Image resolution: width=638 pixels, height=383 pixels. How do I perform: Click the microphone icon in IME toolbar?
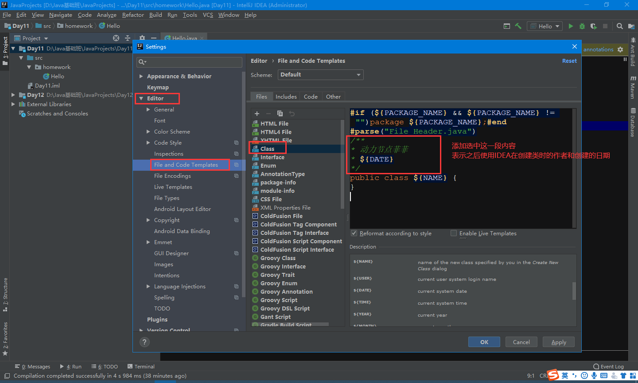(x=594, y=375)
